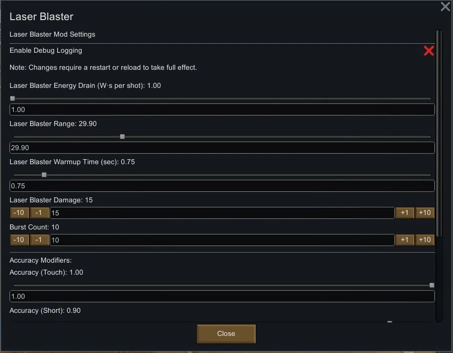
Task: Toggle the Enable Debug Logging red X checkbox
Action: point(428,51)
